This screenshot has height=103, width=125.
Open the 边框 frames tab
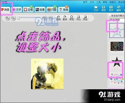tap(28, 9)
